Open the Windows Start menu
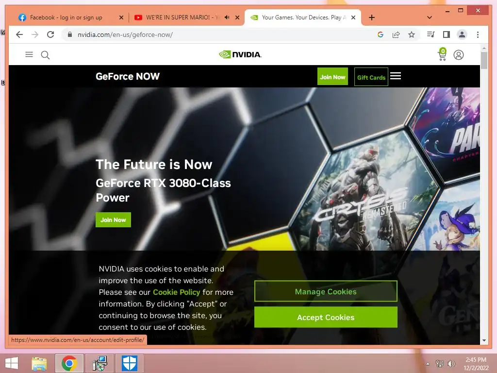This screenshot has width=497, height=373. click(12, 363)
